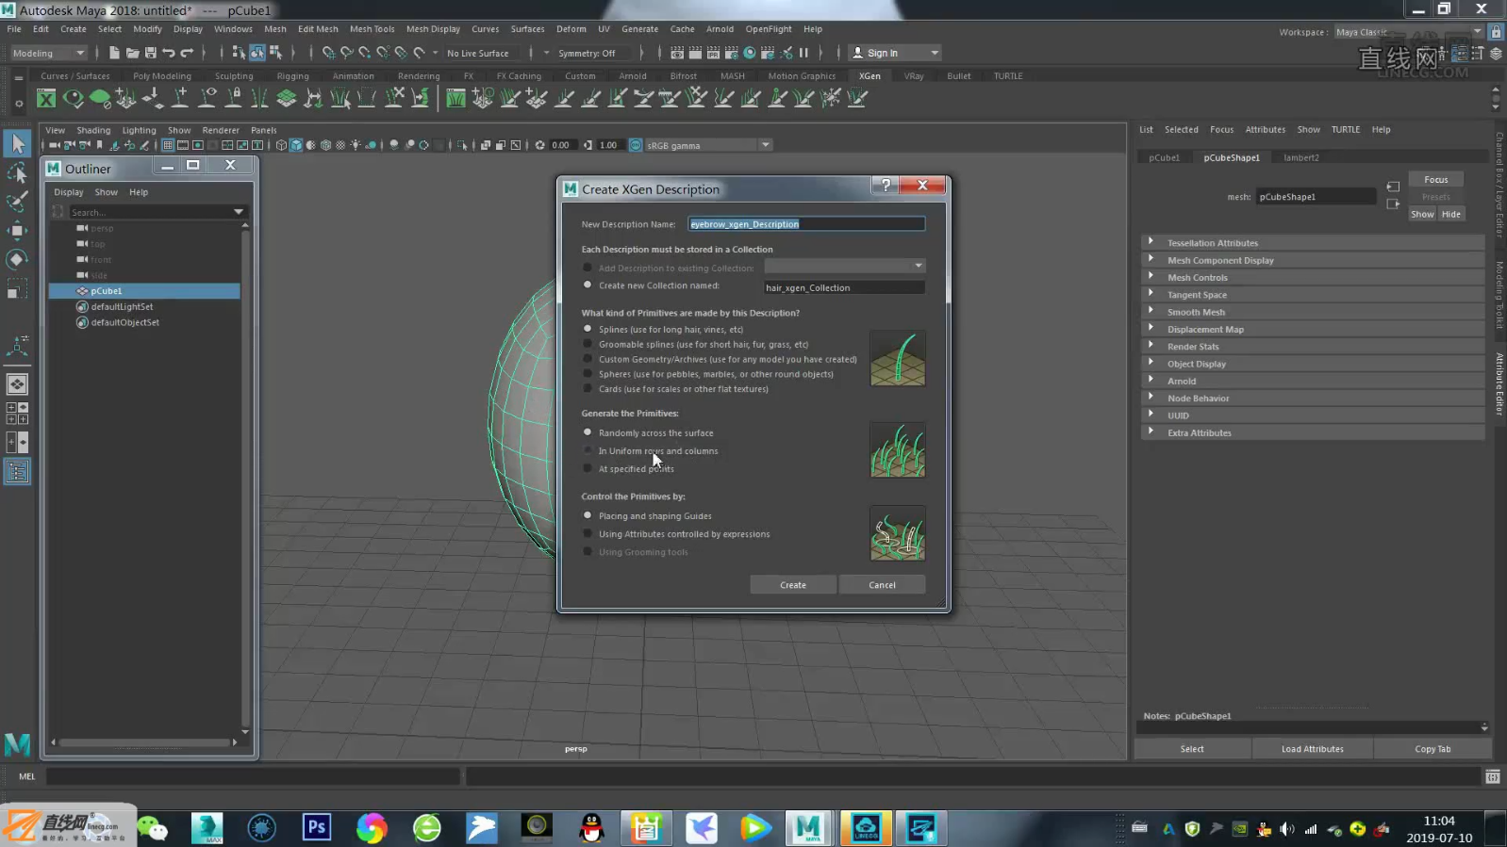Select Spheres primitive option
This screenshot has width=1507, height=847.
(x=588, y=374)
